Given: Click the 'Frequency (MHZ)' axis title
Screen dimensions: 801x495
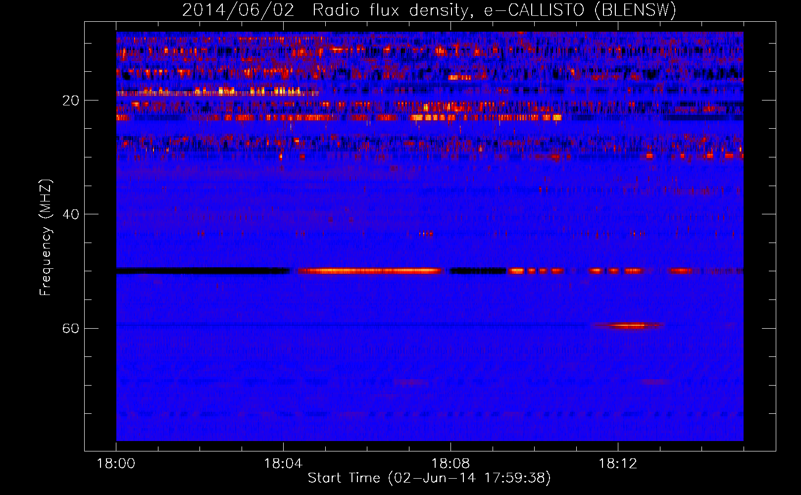Looking at the screenshot, I should point(46,238).
